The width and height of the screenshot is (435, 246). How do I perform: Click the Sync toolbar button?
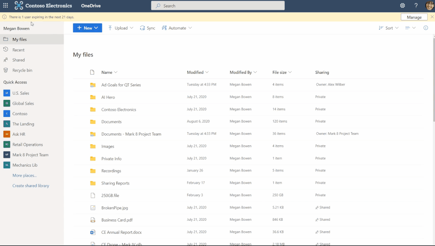(x=148, y=28)
